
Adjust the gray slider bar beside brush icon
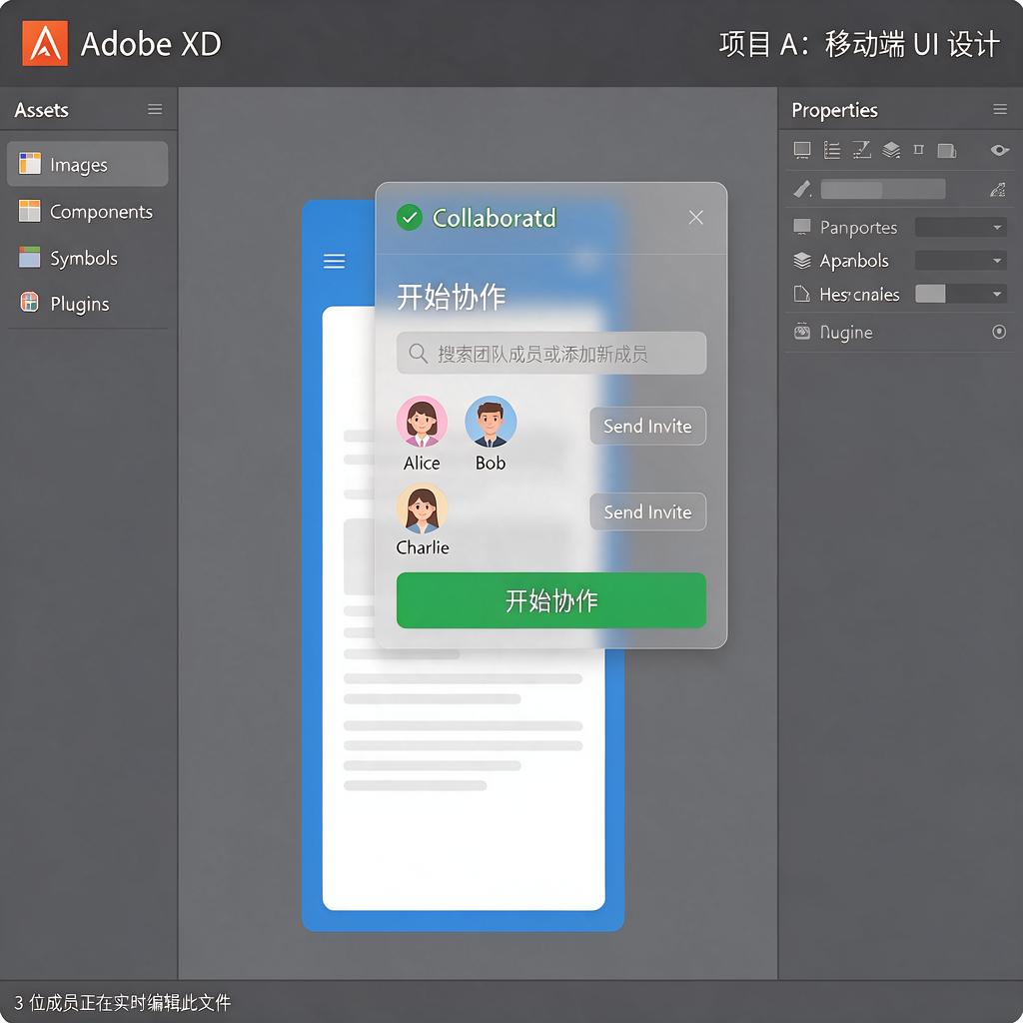pyautogui.click(x=883, y=189)
